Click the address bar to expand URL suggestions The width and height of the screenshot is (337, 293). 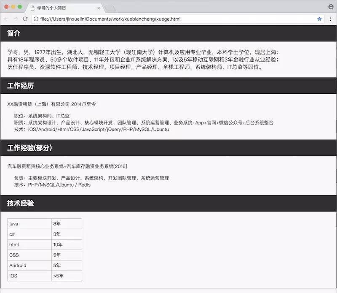[126, 19]
